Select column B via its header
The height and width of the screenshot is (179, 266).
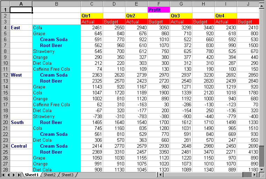[x=56, y=4]
